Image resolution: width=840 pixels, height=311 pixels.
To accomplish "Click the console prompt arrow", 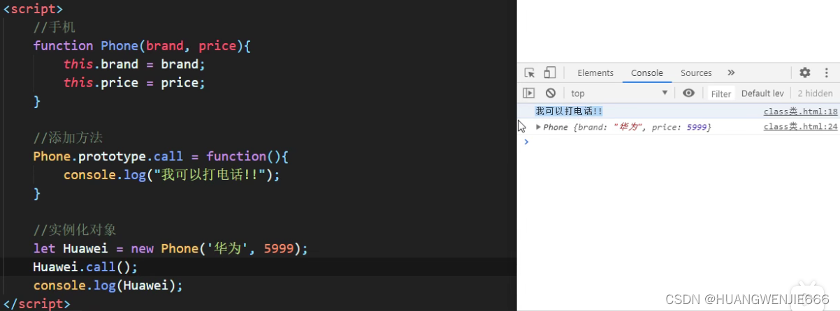I will (526, 142).
